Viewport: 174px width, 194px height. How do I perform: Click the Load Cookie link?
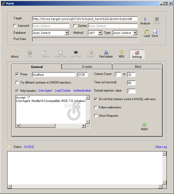point(63,91)
